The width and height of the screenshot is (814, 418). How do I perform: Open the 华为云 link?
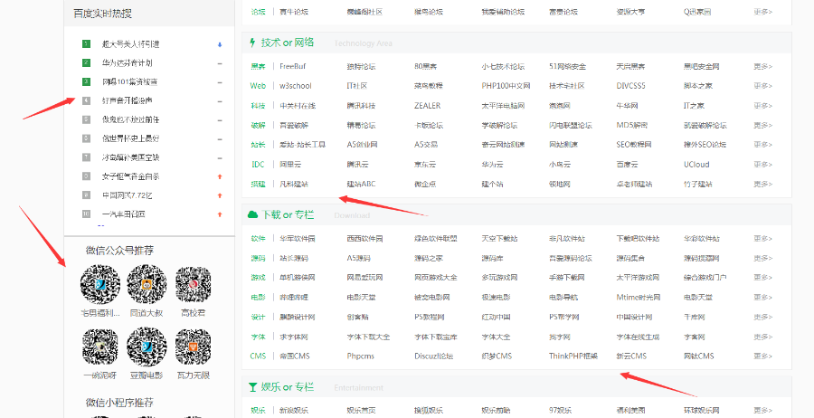(x=492, y=165)
